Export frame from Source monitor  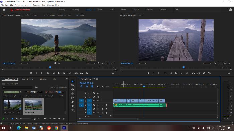click(87, 73)
